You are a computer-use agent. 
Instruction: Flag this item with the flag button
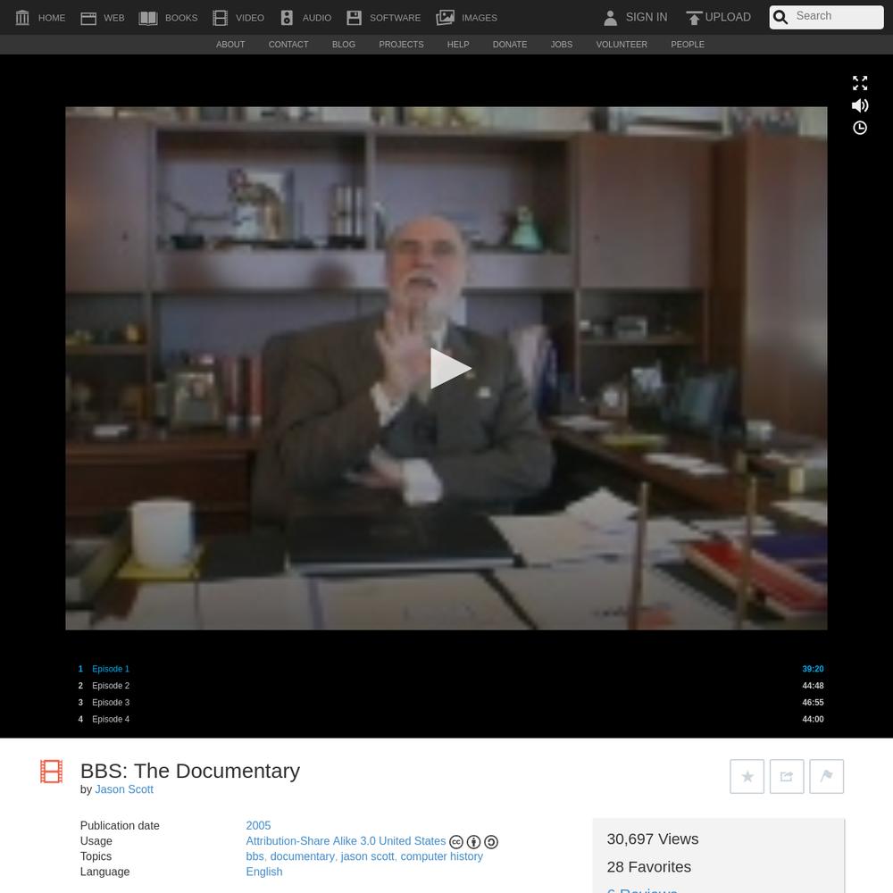pos(826,776)
